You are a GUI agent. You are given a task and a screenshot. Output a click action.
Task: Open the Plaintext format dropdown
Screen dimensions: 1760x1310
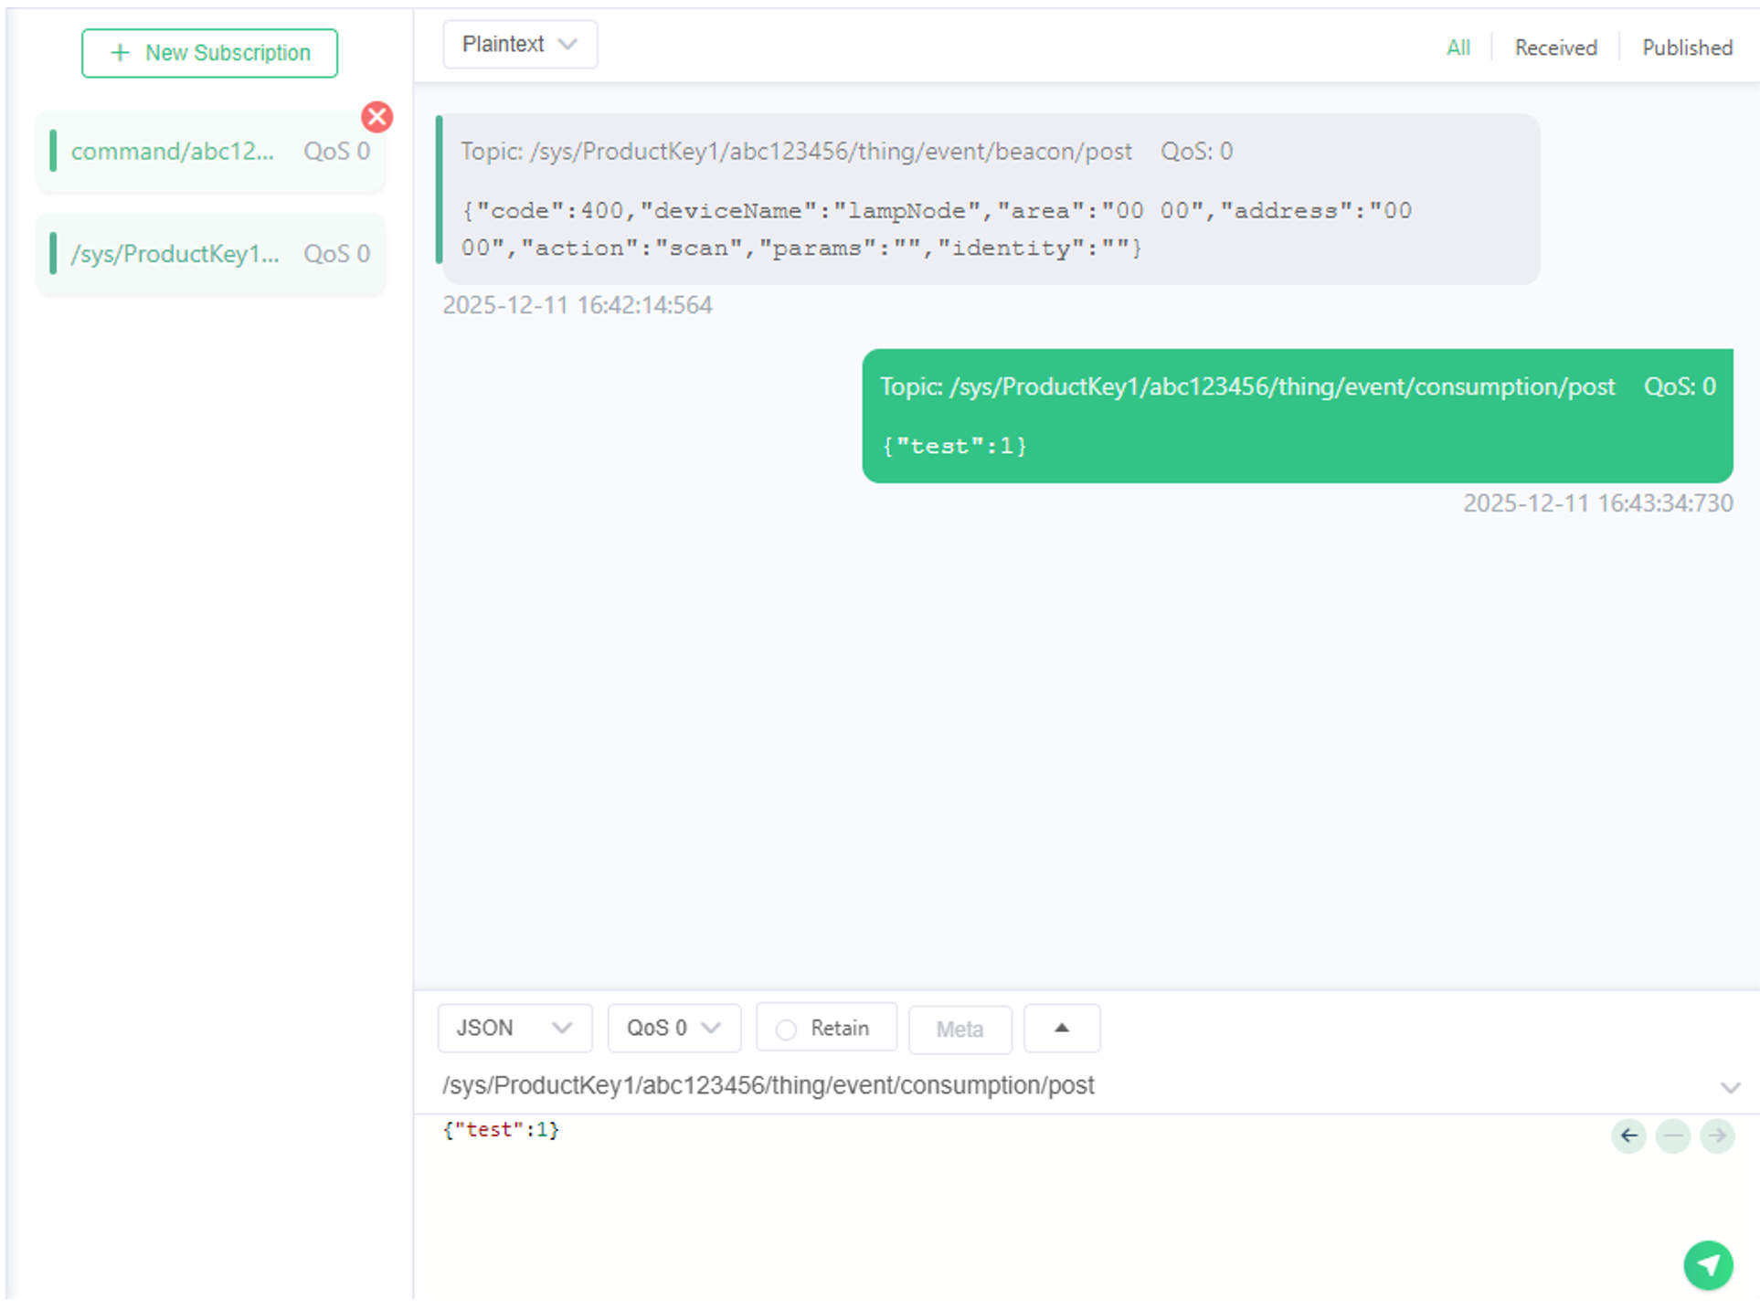tap(519, 44)
